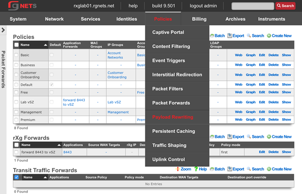The width and height of the screenshot is (302, 194).
Task: Open Traffic Shaping from the menu
Action: [177, 145]
